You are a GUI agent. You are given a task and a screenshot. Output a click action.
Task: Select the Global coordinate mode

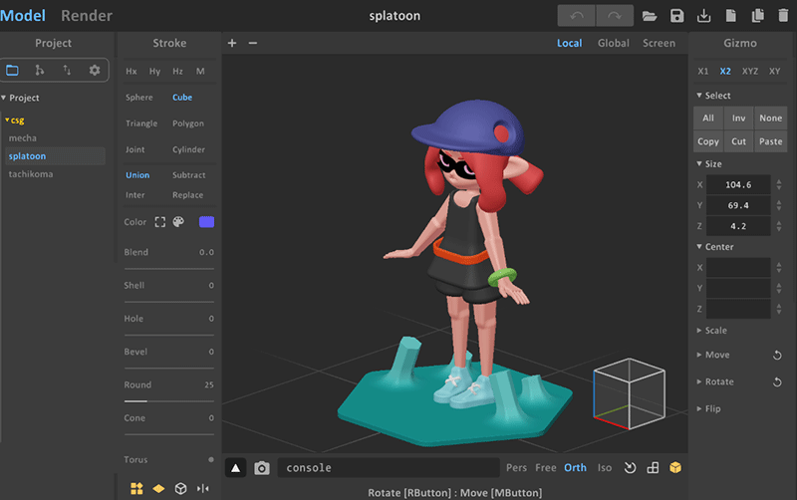(x=613, y=43)
